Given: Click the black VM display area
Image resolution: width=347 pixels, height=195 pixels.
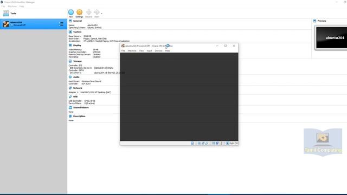Looking at the screenshot, I should [x=179, y=96].
